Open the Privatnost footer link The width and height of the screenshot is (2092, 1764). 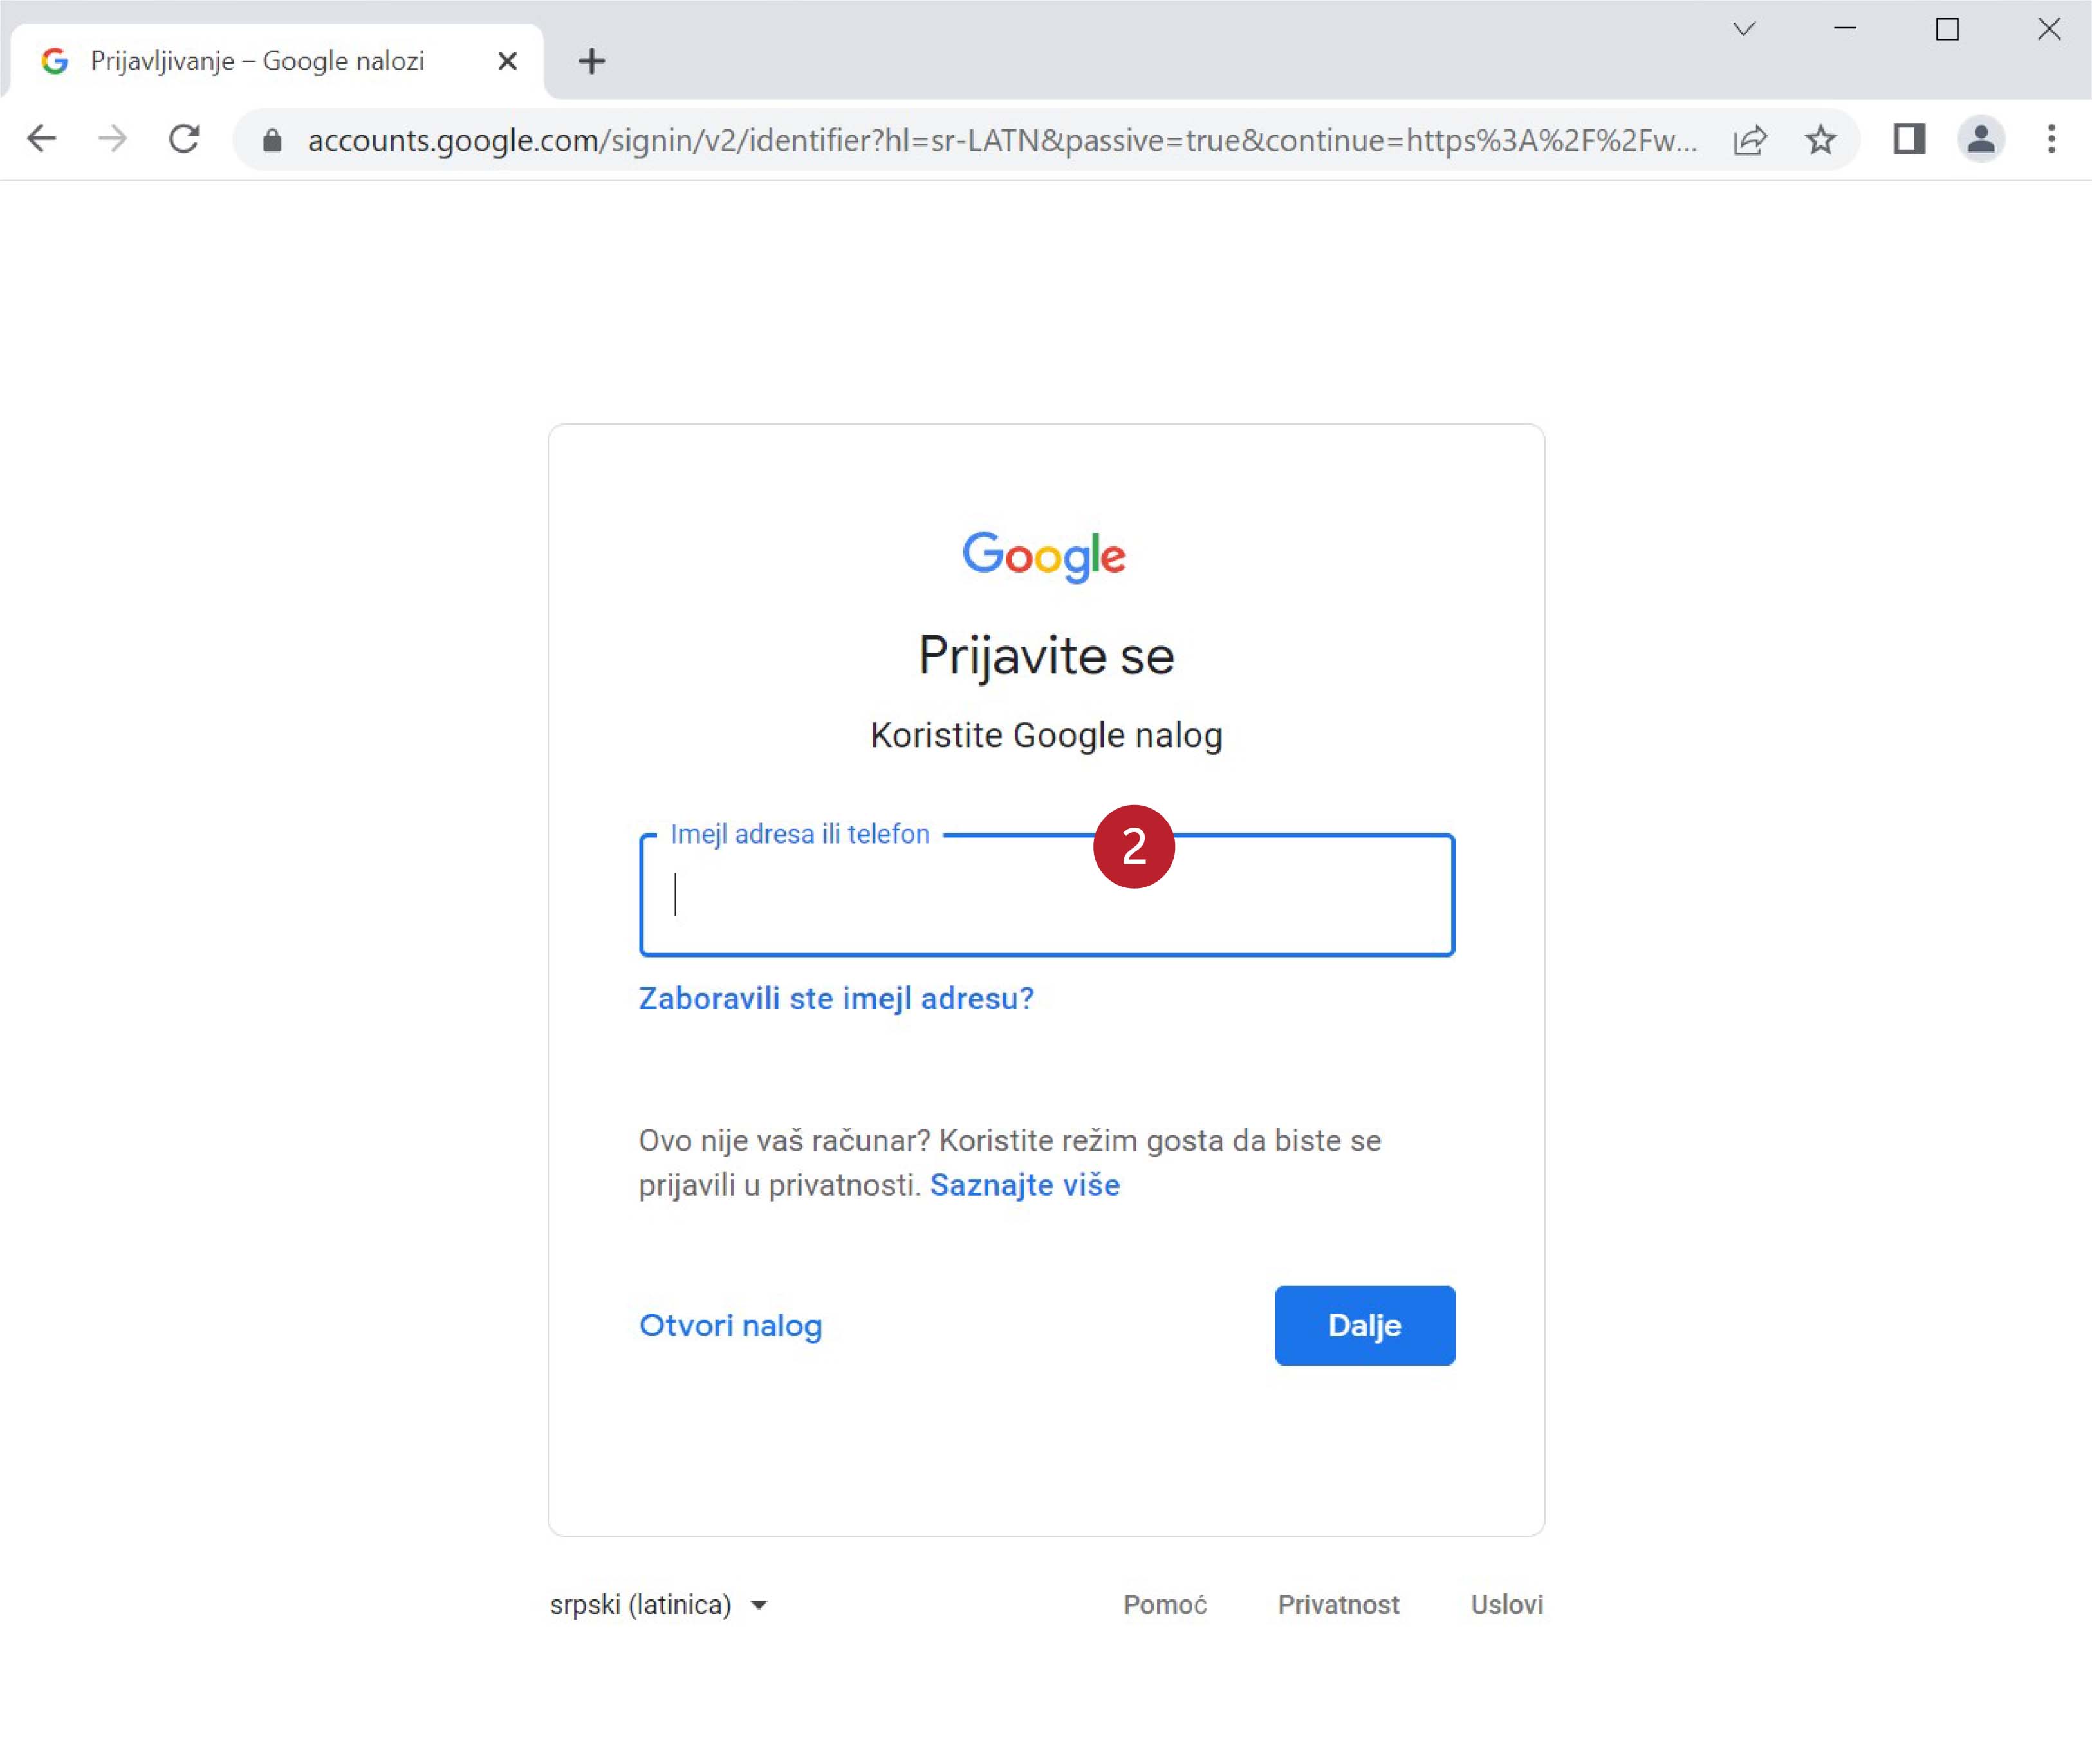click(x=1338, y=1605)
